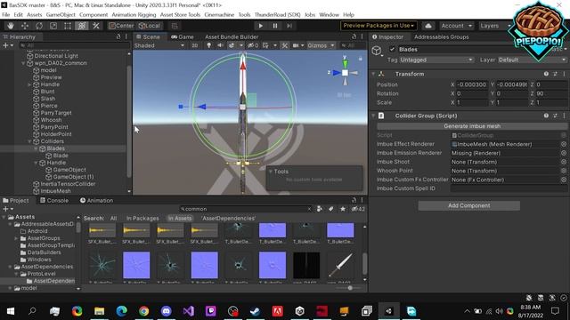Click the project search field containing common
Viewport: 570px width, 320px height.
(246, 209)
